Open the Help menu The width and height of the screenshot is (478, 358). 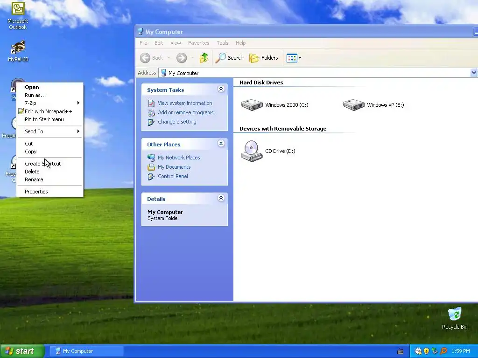pos(240,43)
